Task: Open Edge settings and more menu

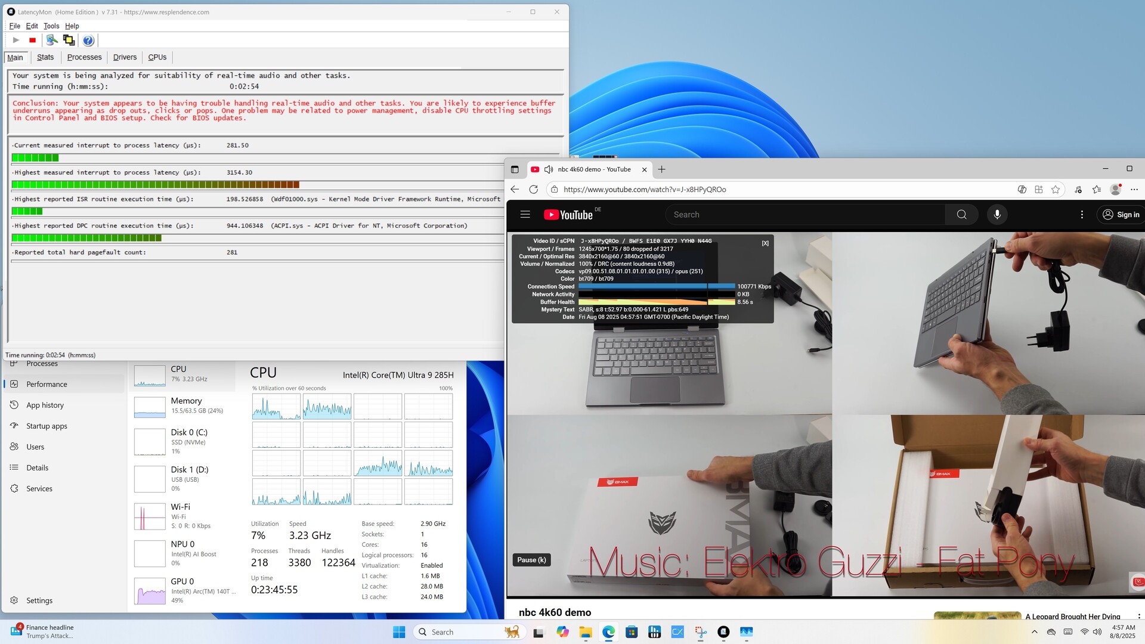Action: click(x=1134, y=189)
